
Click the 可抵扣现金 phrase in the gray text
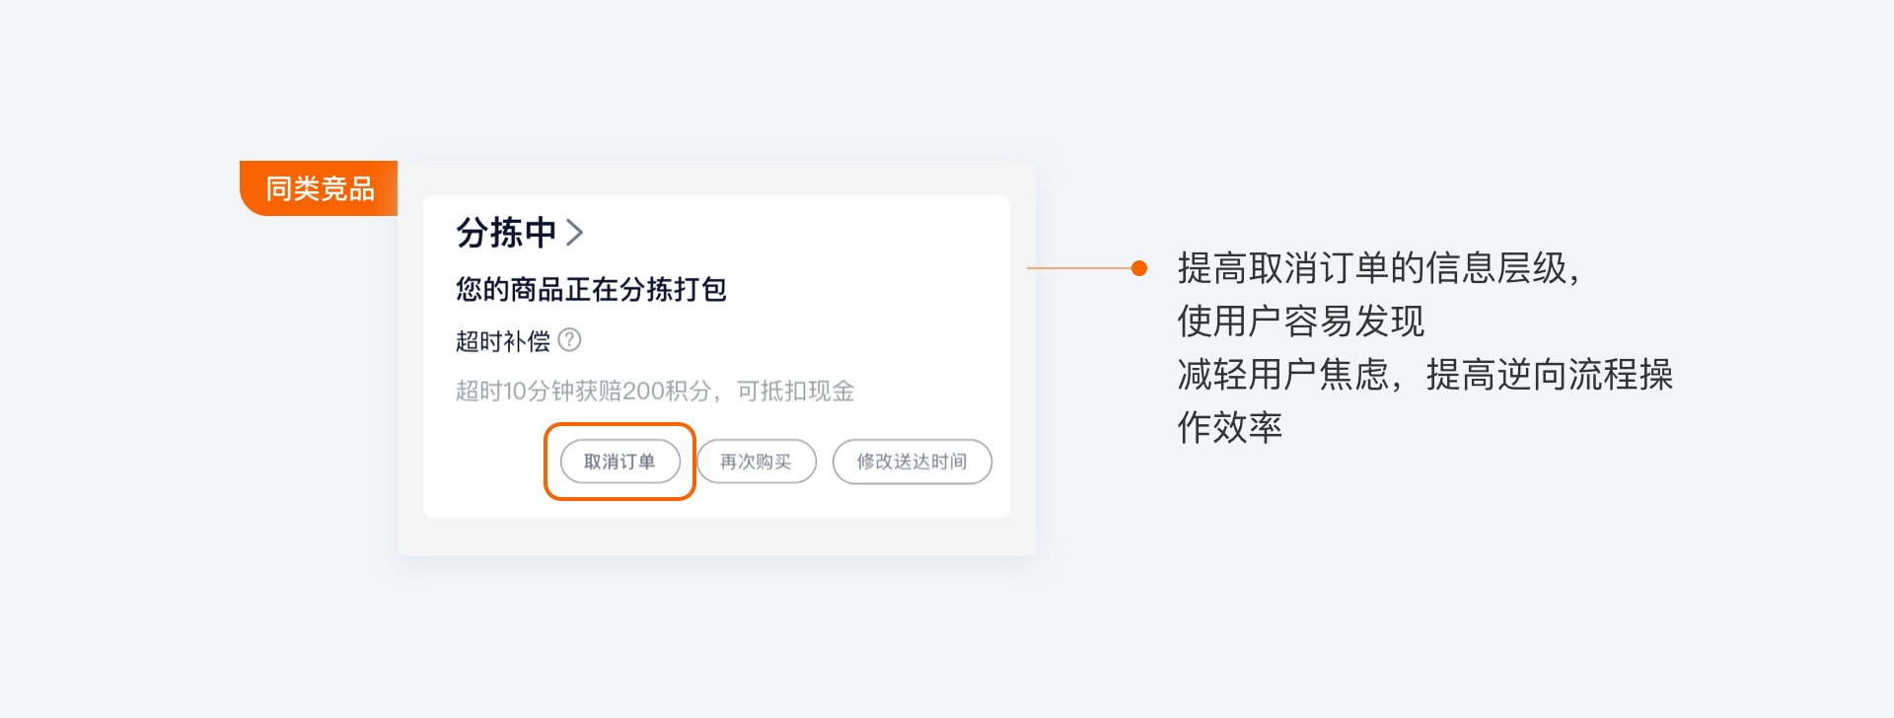[795, 392]
